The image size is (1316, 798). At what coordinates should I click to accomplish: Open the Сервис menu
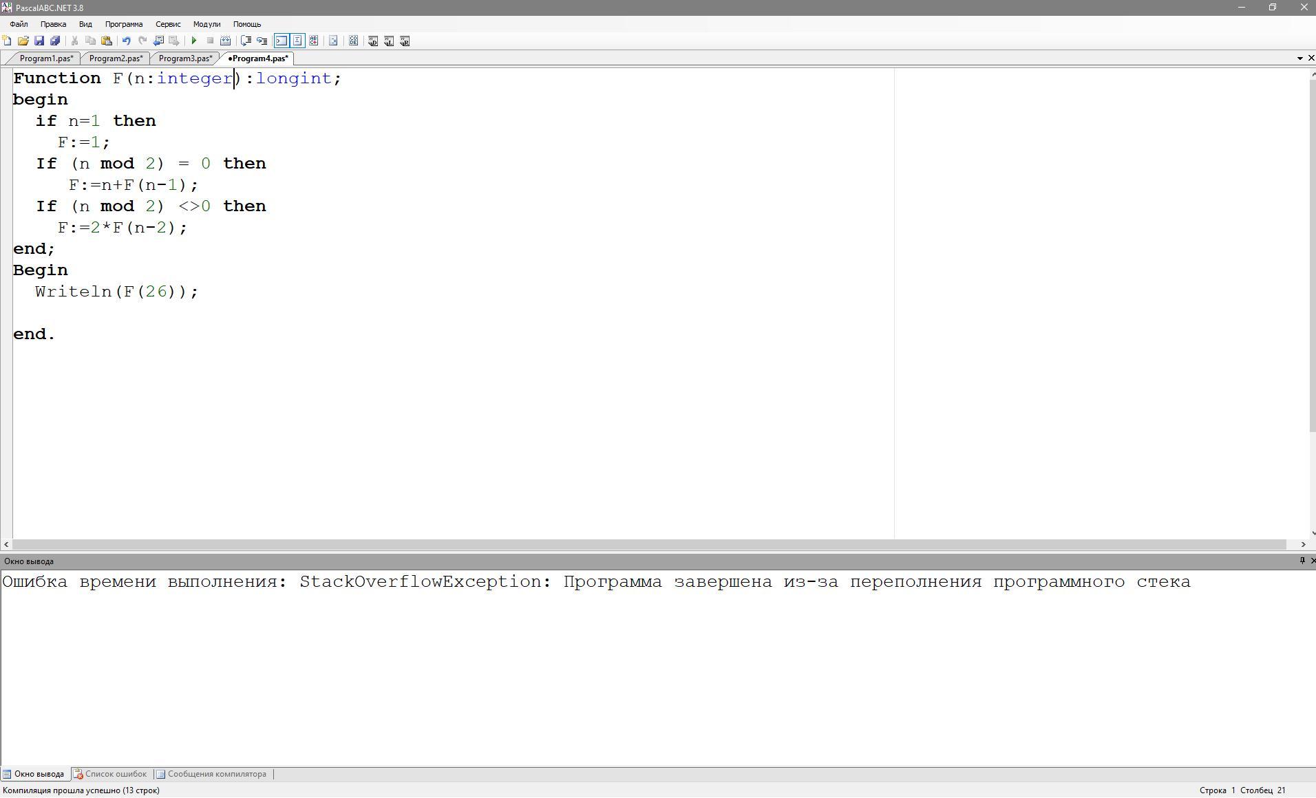click(x=168, y=24)
